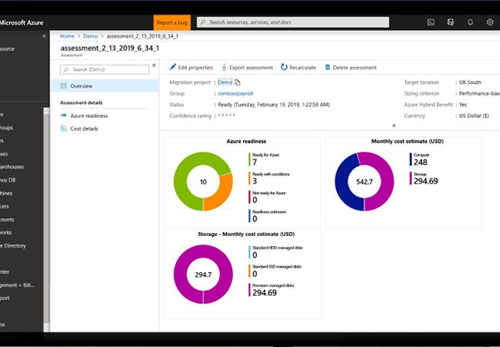The height and width of the screenshot is (347, 500).
Task: Click the Recalculate refresh icon
Action: click(284, 67)
